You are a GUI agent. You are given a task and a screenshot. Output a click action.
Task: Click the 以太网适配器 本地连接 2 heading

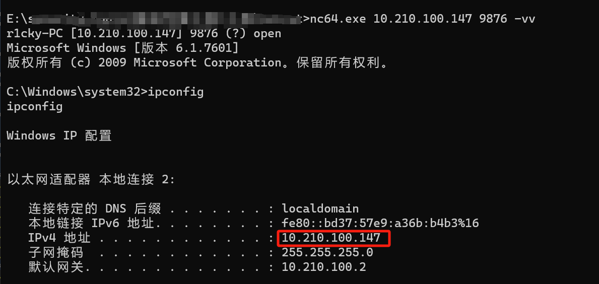[x=91, y=179]
